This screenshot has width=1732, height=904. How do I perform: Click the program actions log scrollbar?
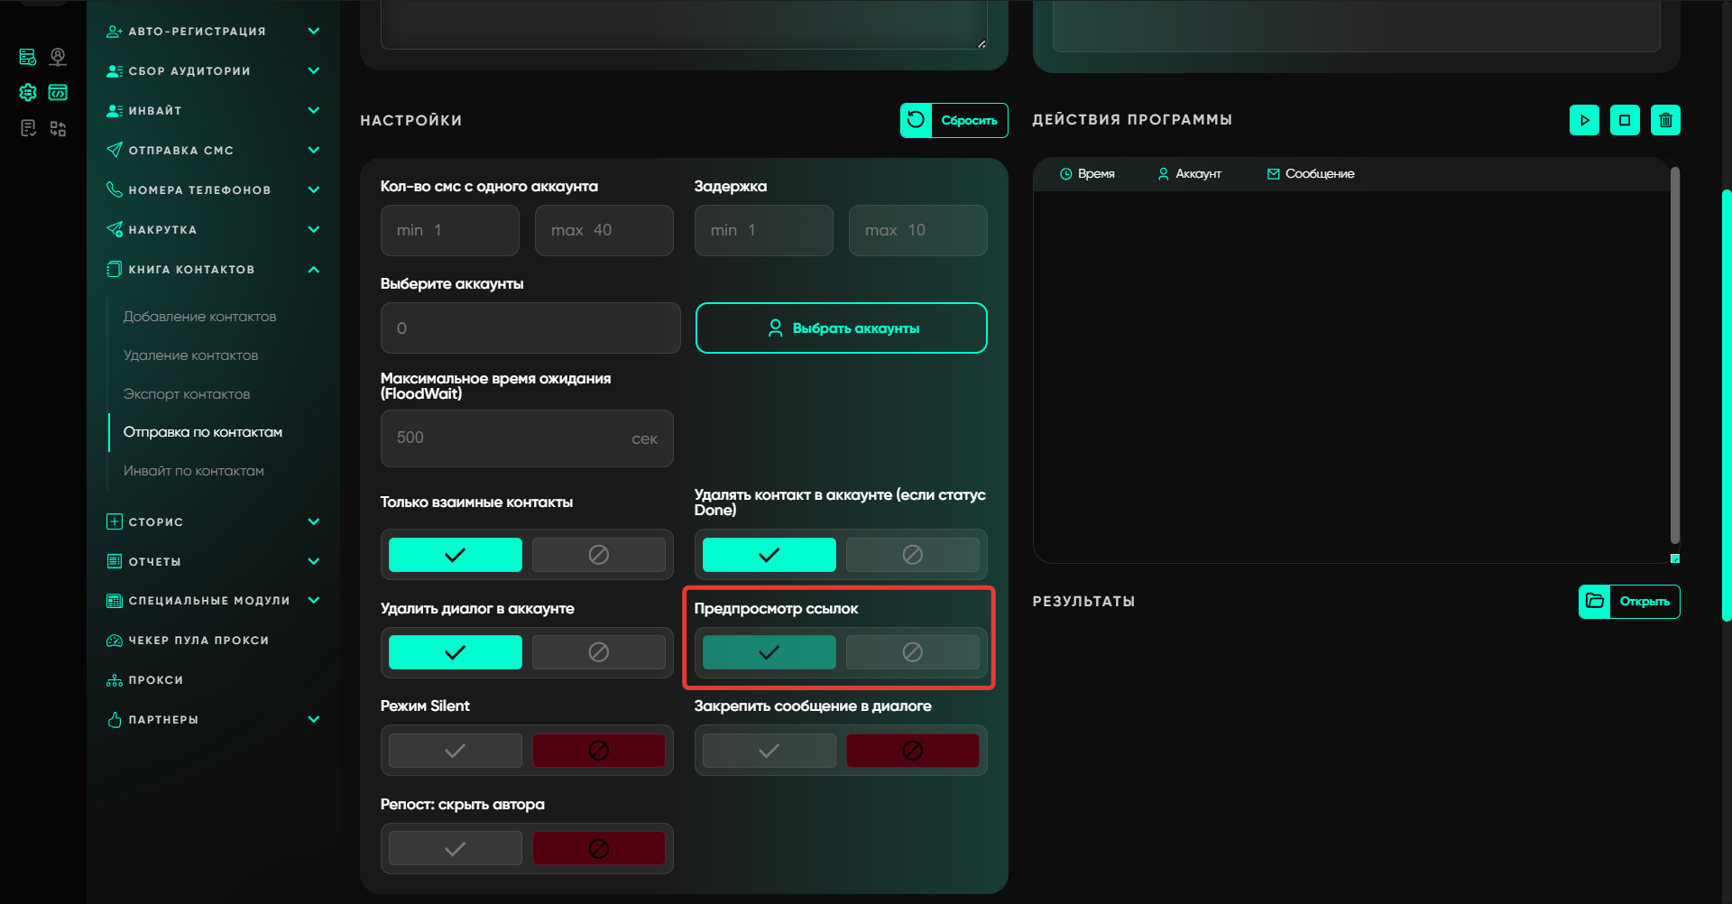click(x=1674, y=361)
